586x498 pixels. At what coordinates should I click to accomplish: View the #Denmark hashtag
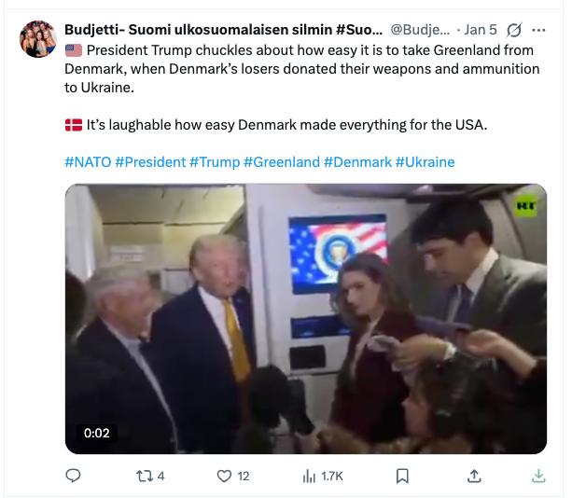[357, 161]
